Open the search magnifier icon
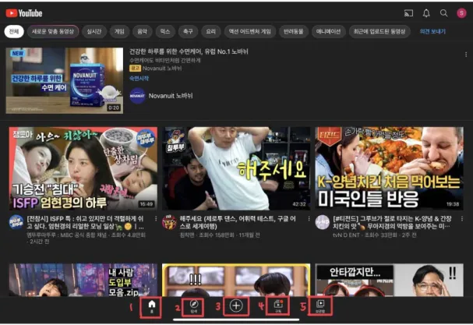This screenshot has height=325, width=473. click(x=443, y=13)
